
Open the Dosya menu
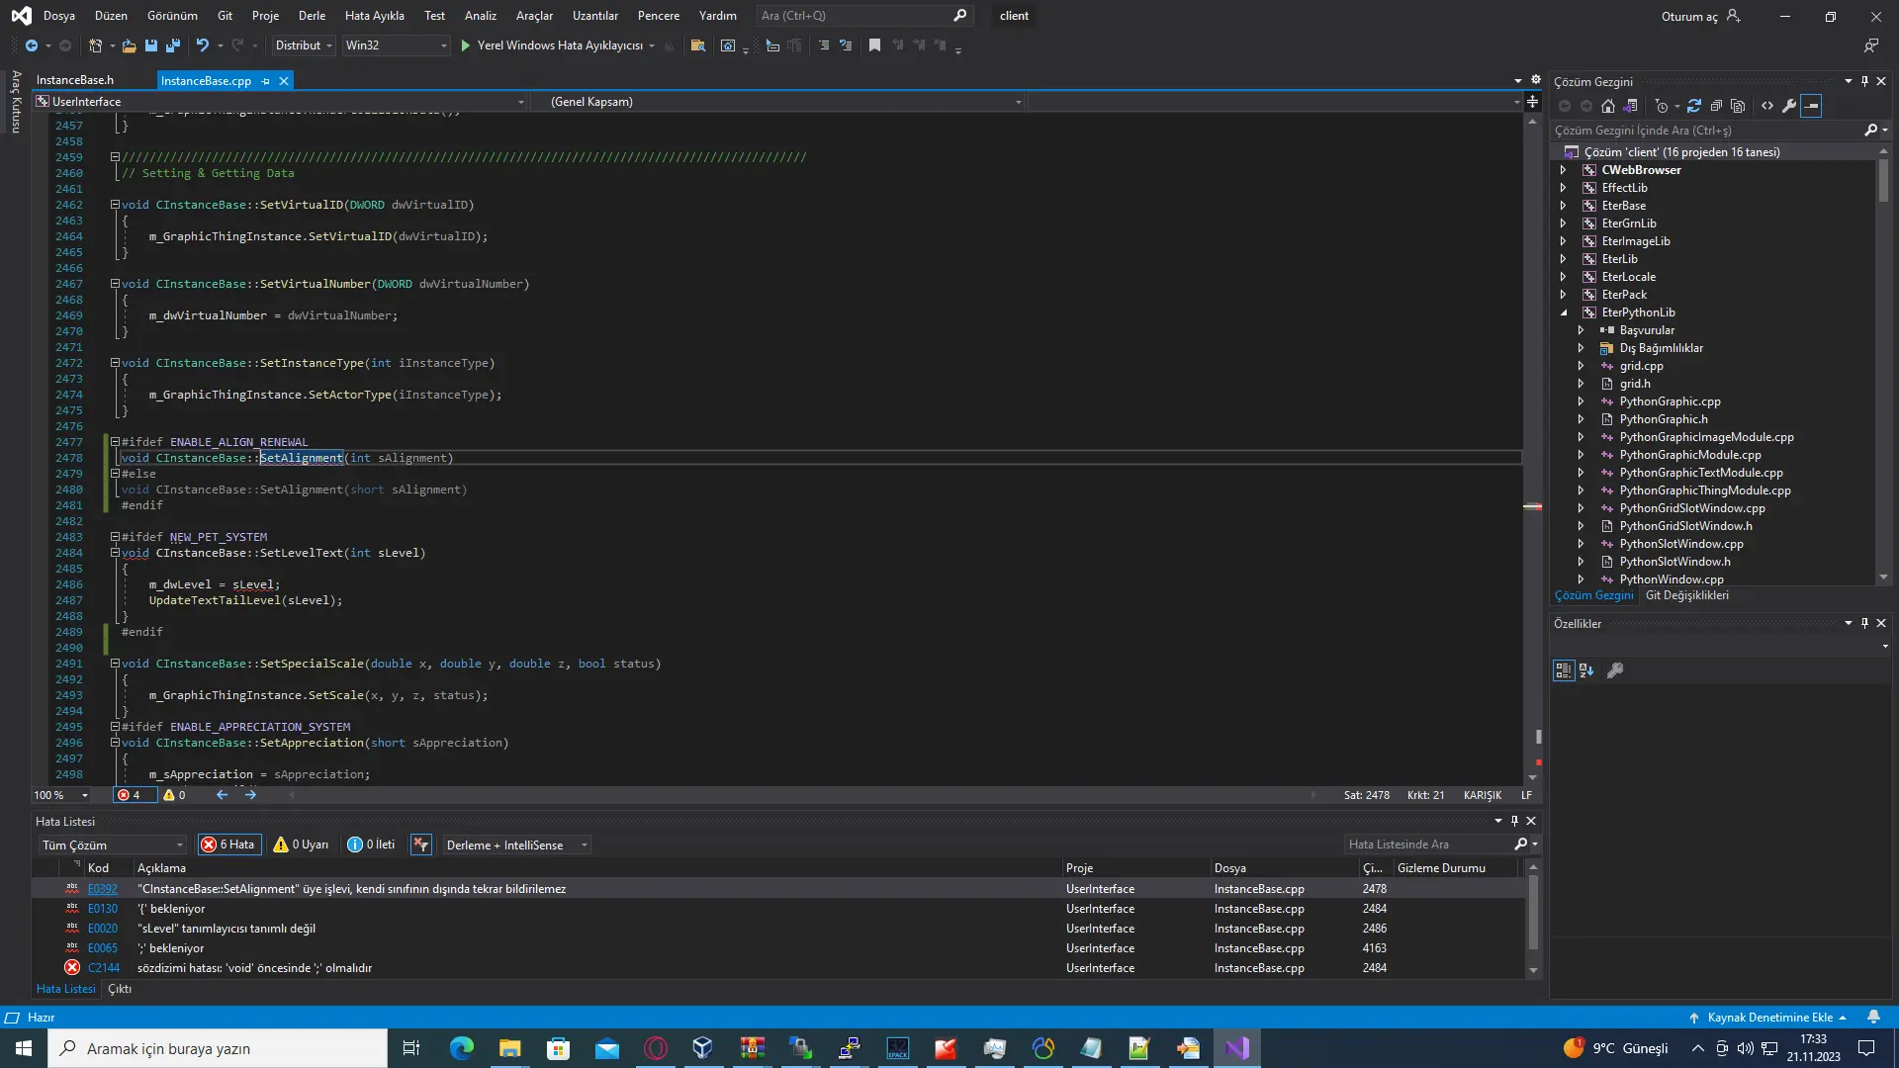coord(59,16)
